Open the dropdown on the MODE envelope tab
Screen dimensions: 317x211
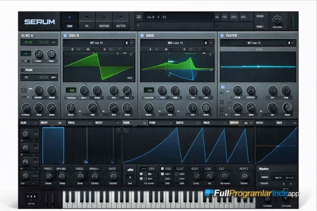point(271,123)
